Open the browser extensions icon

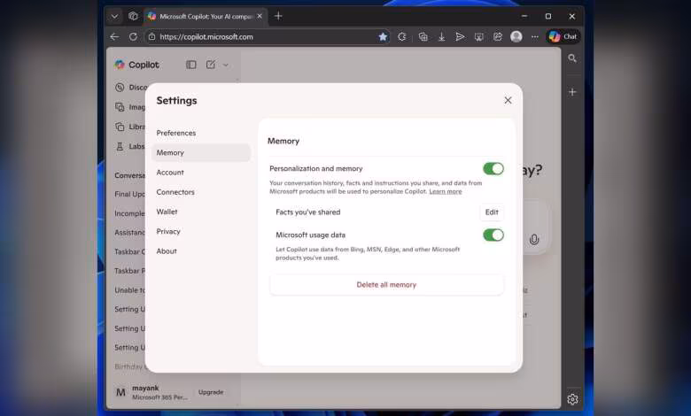[x=402, y=37]
